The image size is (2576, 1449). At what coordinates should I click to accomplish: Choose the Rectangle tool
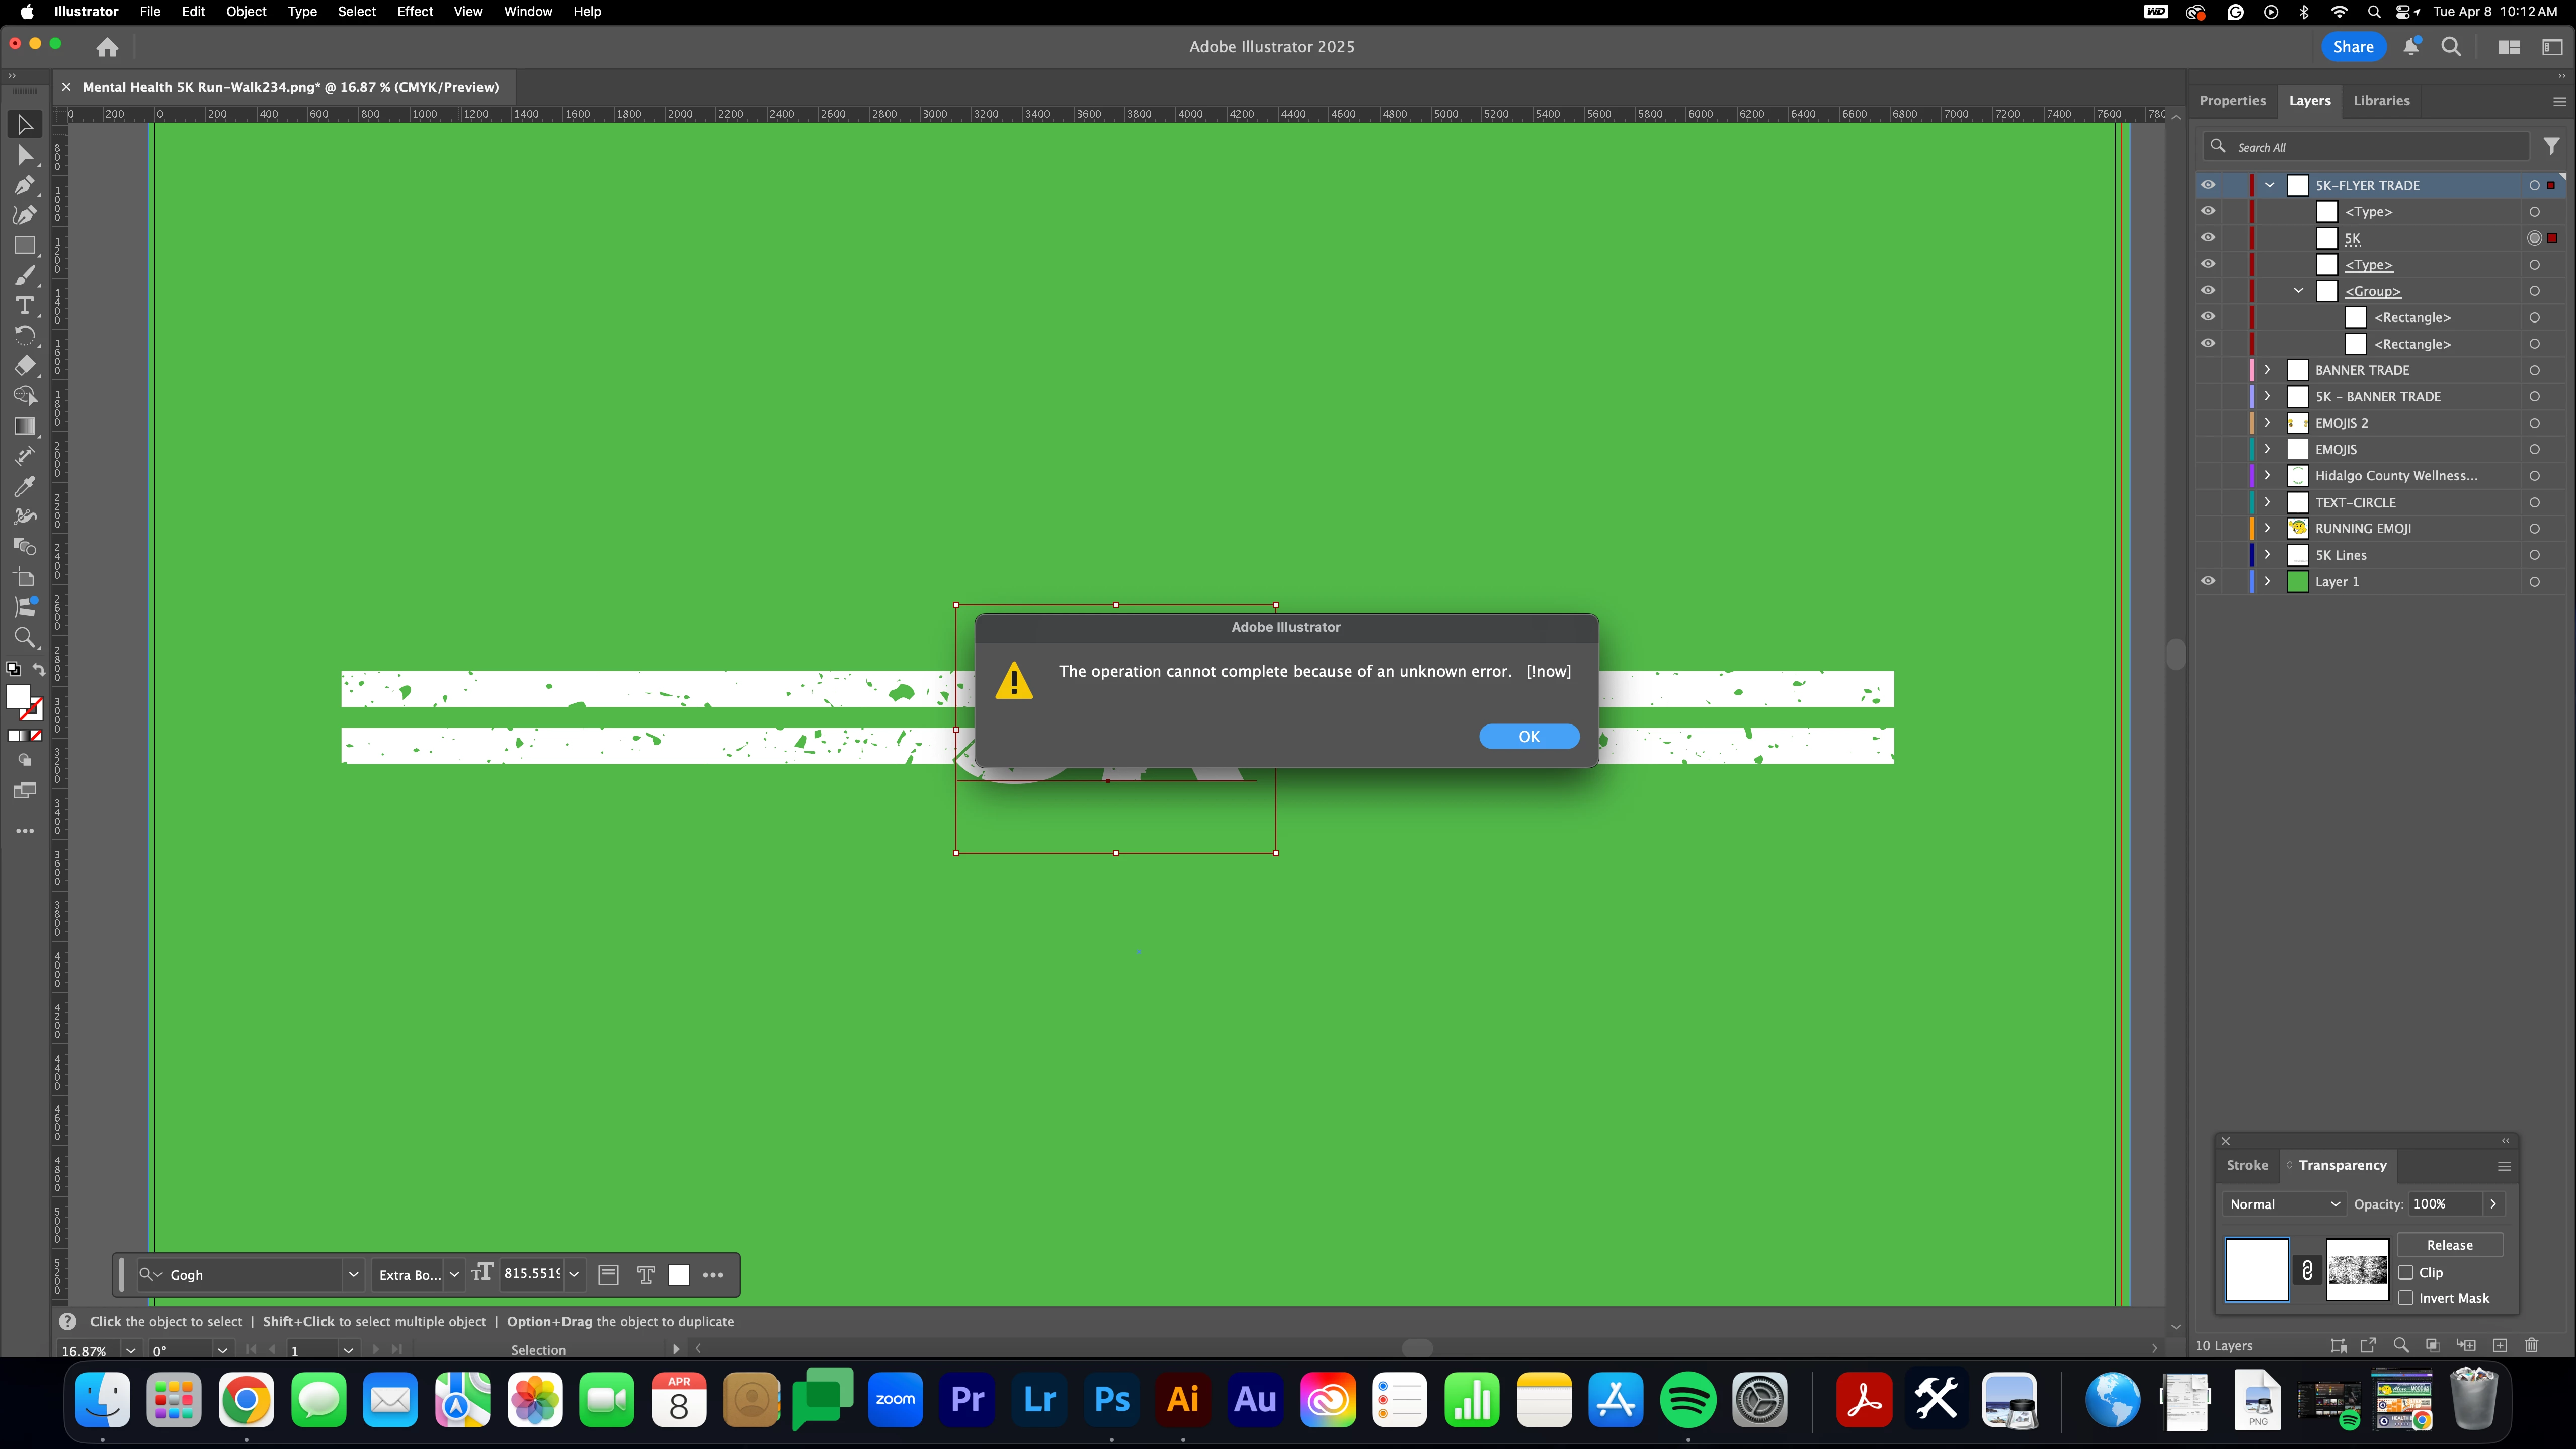pos(24,245)
